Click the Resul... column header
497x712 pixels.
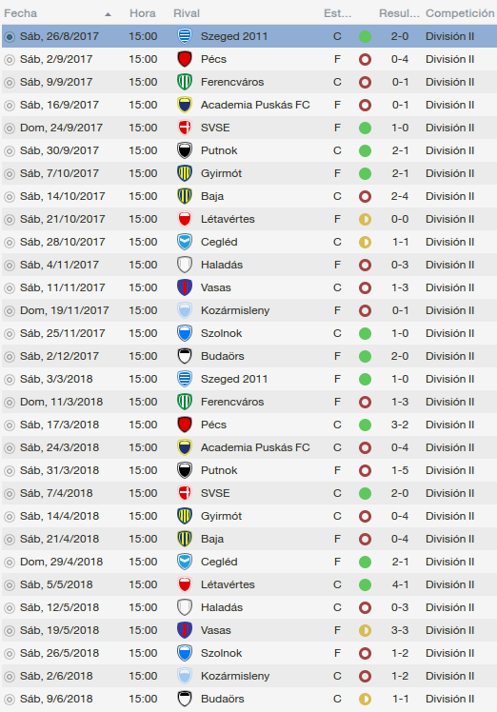[x=399, y=13]
